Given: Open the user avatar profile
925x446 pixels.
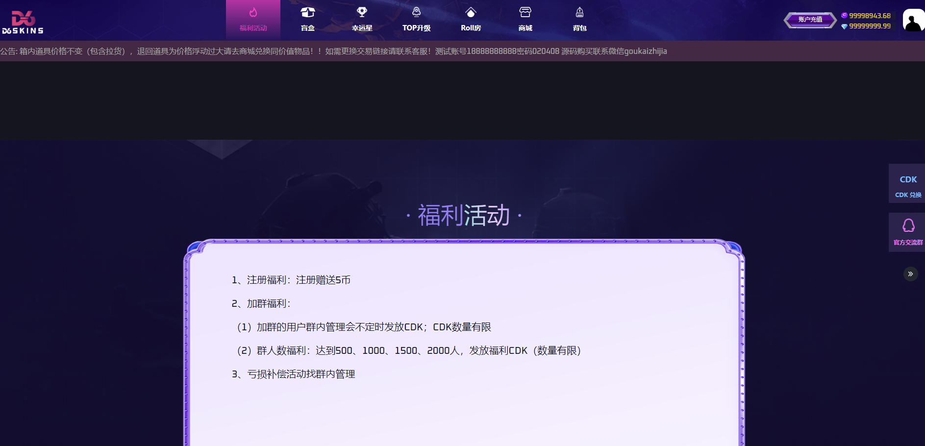Looking at the screenshot, I should point(913,21).
